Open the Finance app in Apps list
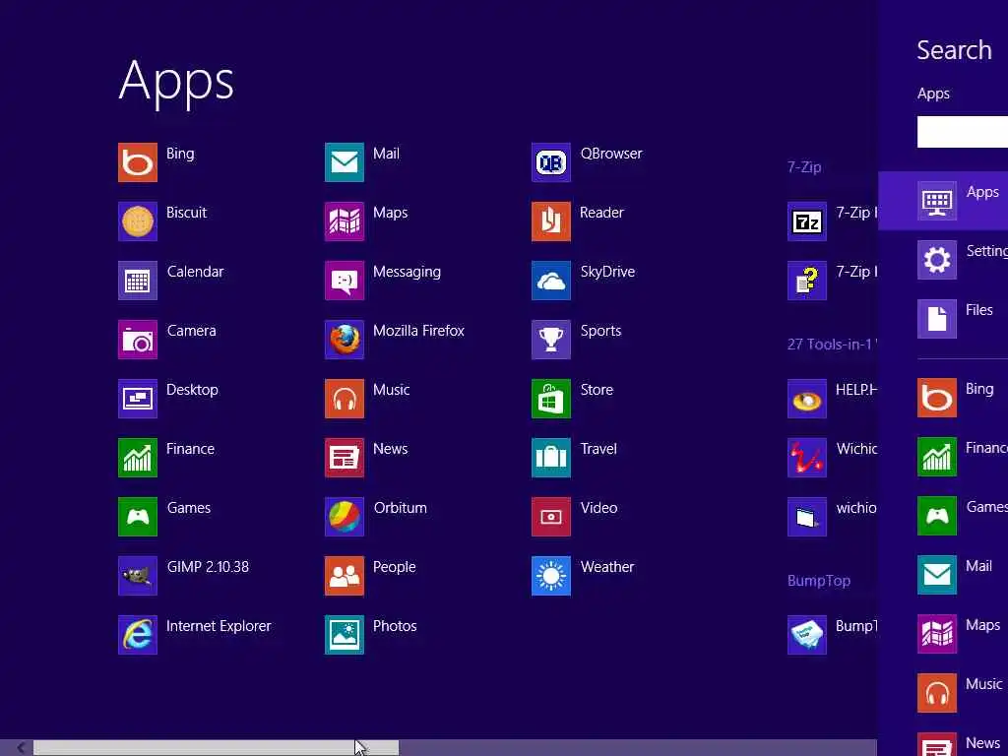This screenshot has width=1008, height=756. coord(138,458)
